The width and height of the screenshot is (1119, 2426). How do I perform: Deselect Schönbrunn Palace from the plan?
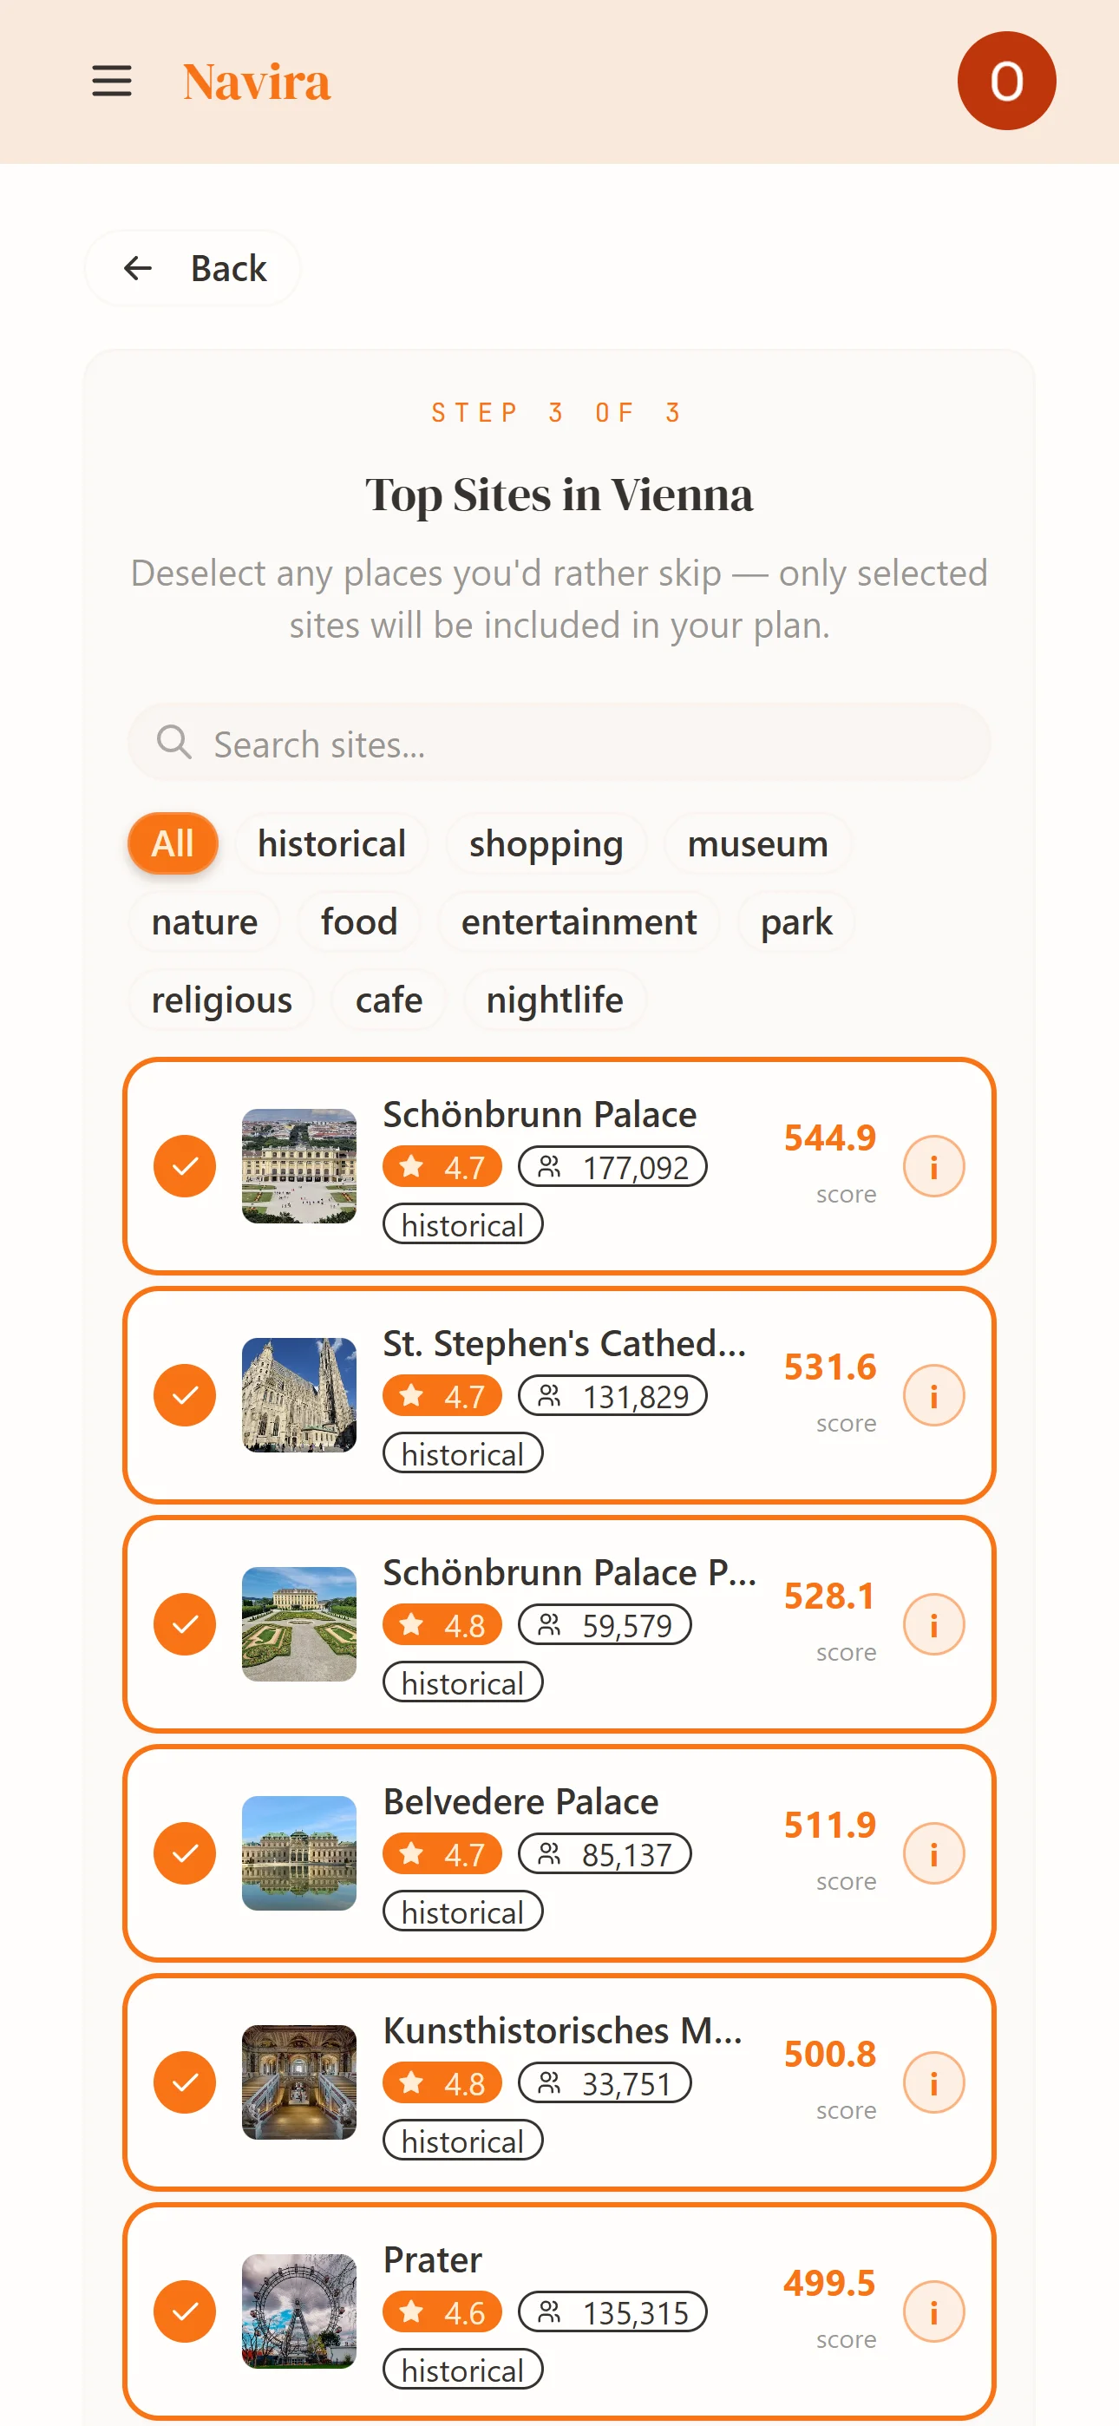[x=185, y=1166]
